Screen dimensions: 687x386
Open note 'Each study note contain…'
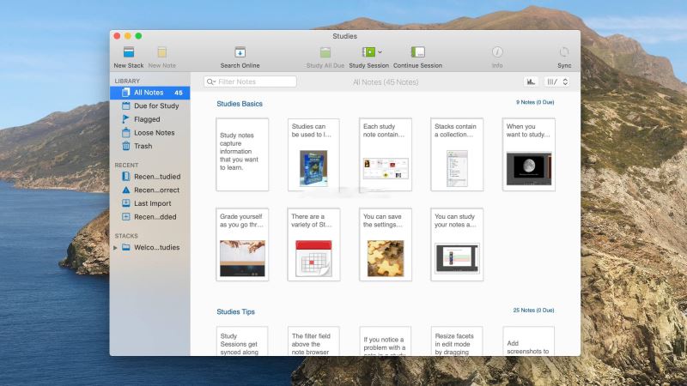point(386,154)
